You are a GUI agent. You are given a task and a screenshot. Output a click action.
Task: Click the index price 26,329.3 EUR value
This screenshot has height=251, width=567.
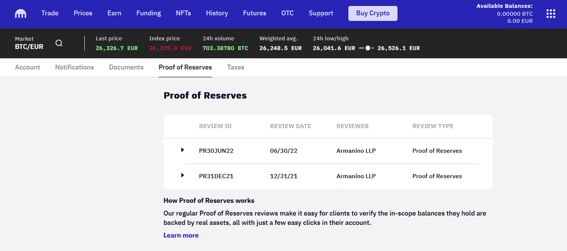(170, 48)
